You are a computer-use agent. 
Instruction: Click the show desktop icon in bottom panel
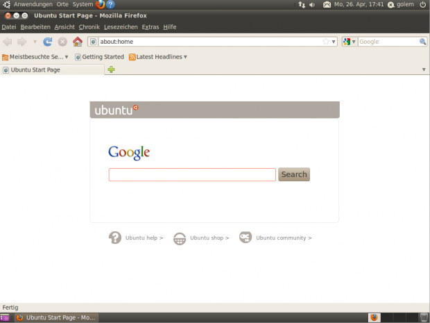click(x=5, y=317)
